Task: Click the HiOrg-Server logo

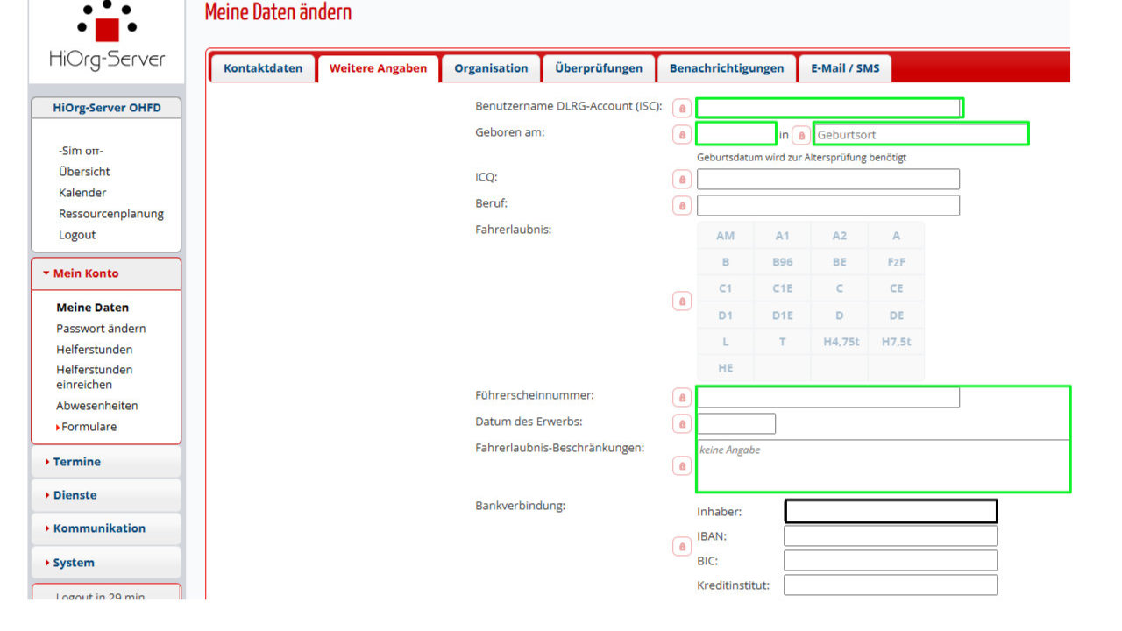Action: [107, 37]
